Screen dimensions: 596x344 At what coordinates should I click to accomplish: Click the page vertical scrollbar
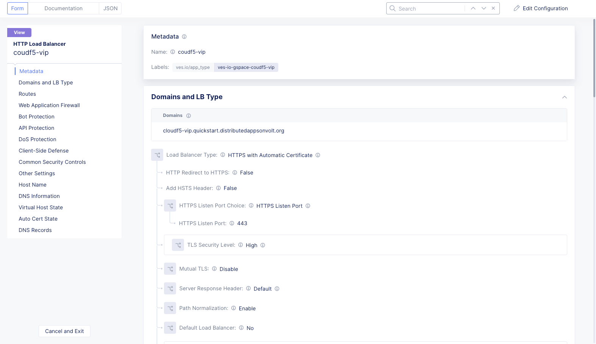click(x=594, y=57)
